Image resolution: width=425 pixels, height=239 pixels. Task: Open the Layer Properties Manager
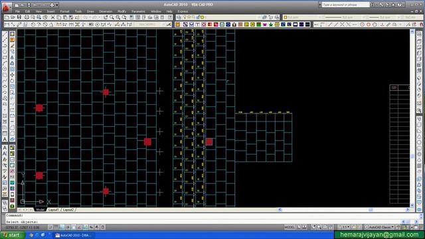tap(179, 17)
